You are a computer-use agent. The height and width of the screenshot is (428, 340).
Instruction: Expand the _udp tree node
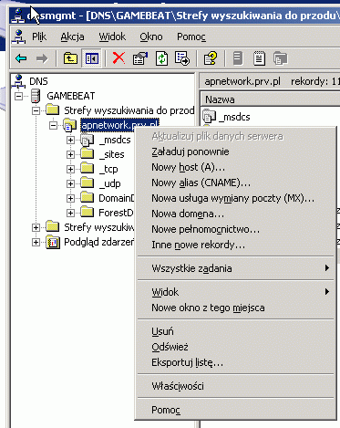(x=70, y=183)
